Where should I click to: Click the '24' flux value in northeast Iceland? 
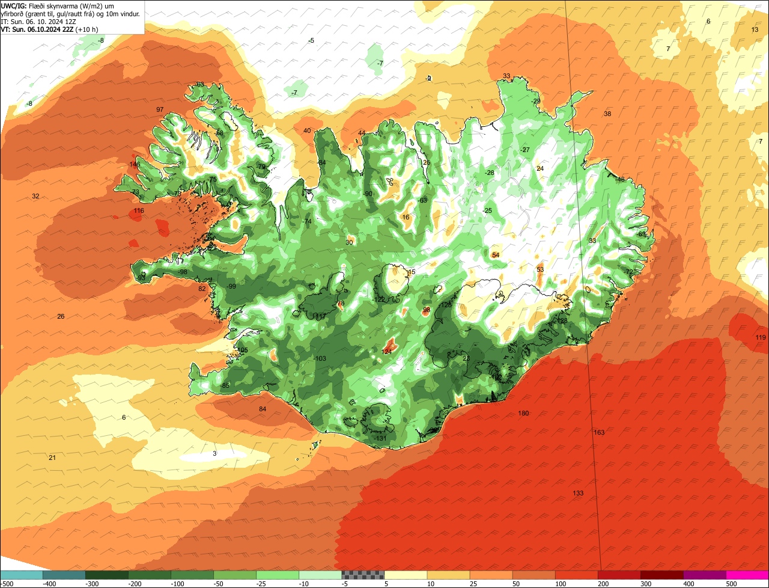tap(540, 168)
